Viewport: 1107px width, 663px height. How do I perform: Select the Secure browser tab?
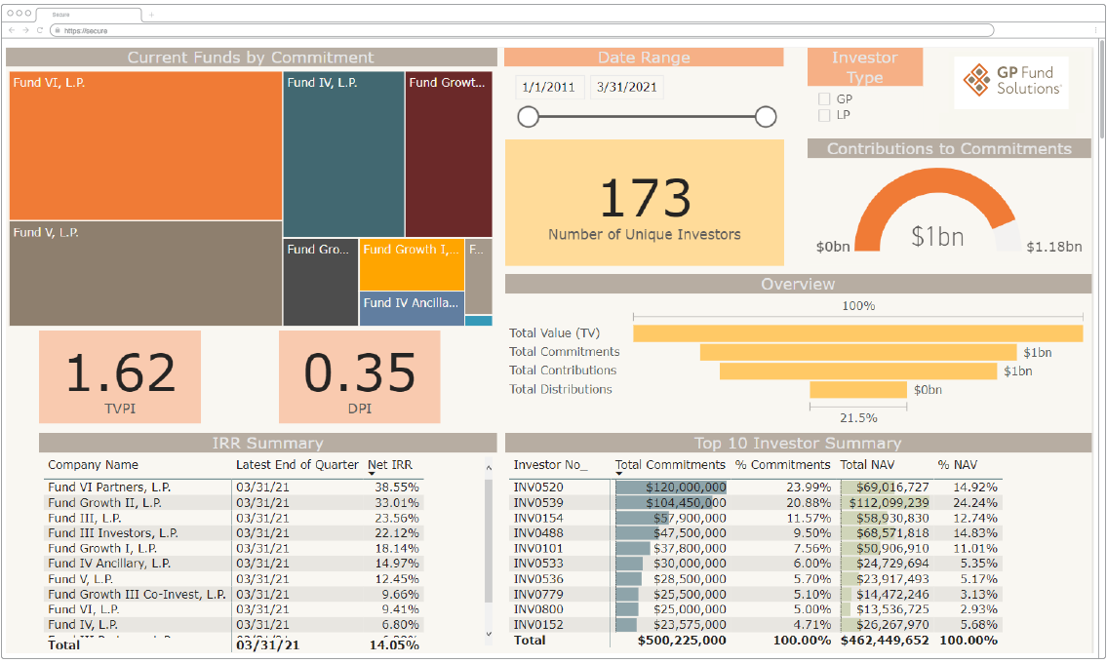click(88, 14)
